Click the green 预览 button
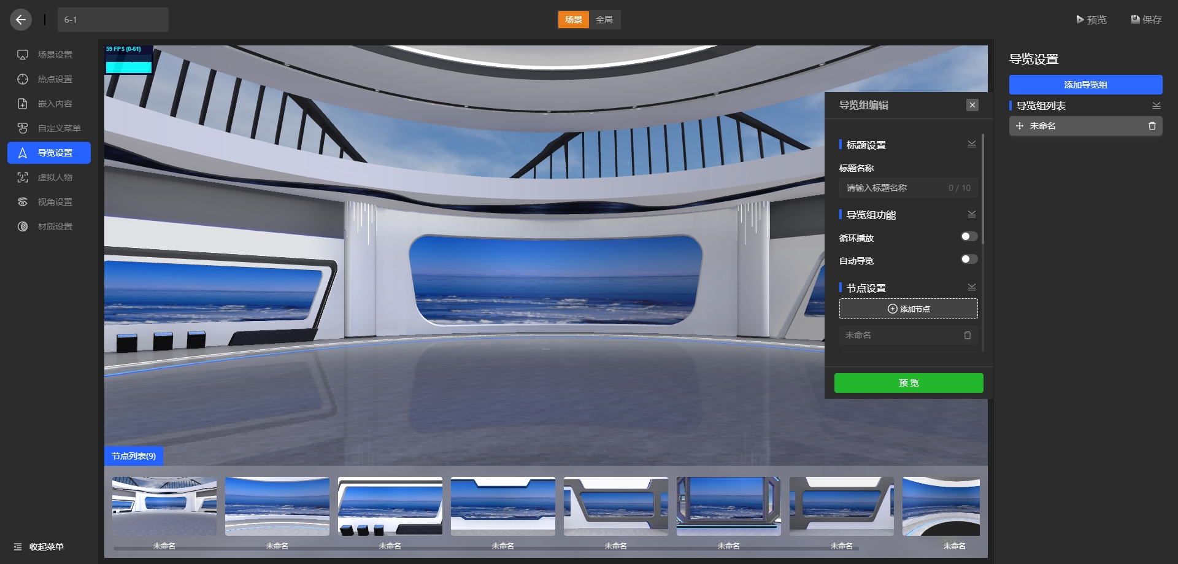Viewport: 1178px width, 564px height. pos(908,383)
